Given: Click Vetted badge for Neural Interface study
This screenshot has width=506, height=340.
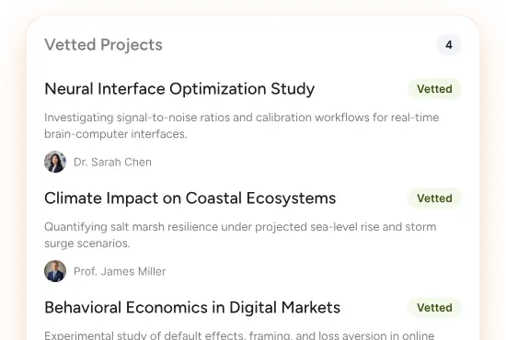Looking at the screenshot, I should coord(434,89).
